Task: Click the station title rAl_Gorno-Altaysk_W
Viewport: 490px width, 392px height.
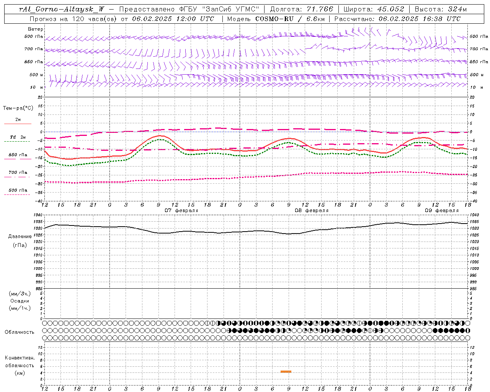Action: 62,9
